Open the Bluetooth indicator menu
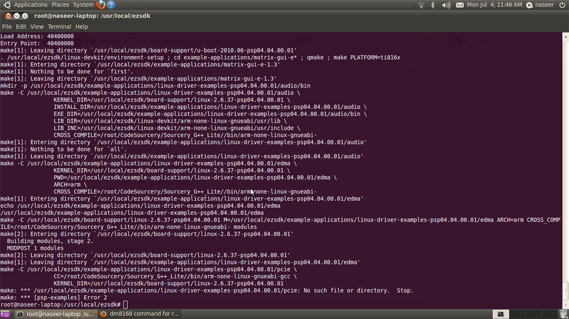Screen dimensions: 569x319 tap(433, 5)
